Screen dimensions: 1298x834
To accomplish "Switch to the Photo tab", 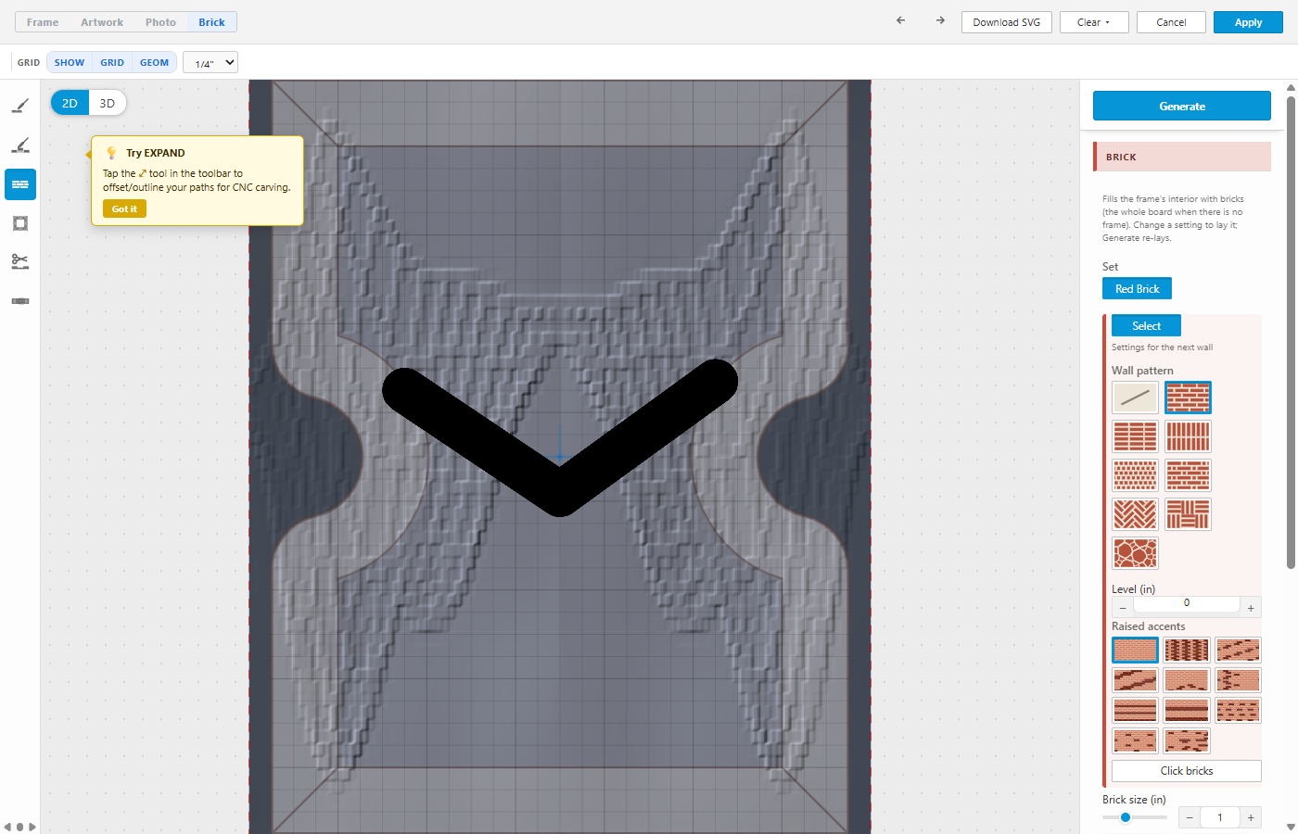I will [160, 22].
